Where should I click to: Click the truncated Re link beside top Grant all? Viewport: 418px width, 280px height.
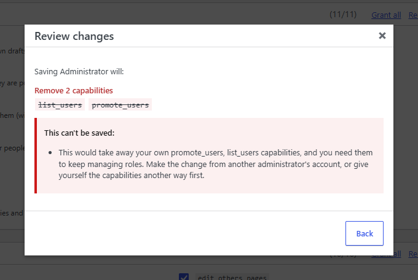pyautogui.click(x=413, y=15)
